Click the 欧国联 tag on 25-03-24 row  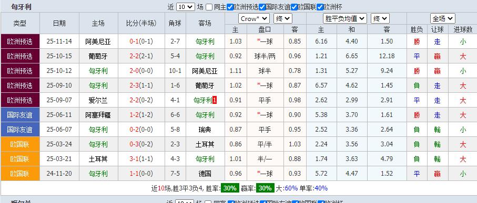tap(20, 144)
